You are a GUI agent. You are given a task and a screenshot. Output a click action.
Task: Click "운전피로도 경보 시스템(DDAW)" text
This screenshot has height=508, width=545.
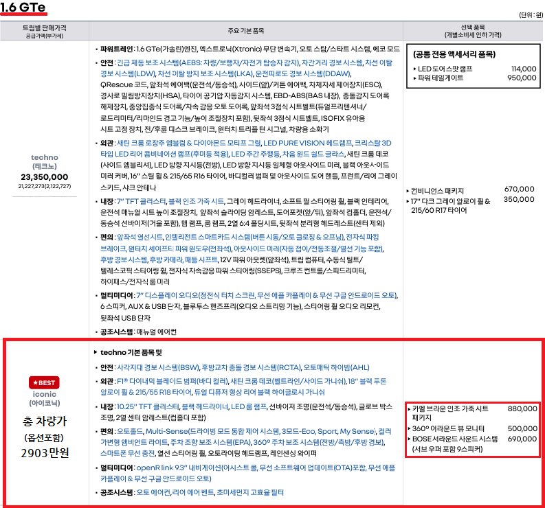pyautogui.click(x=303, y=73)
